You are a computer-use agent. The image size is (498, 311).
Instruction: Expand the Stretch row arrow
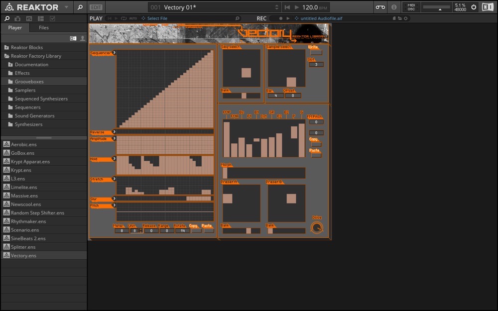[x=114, y=179]
